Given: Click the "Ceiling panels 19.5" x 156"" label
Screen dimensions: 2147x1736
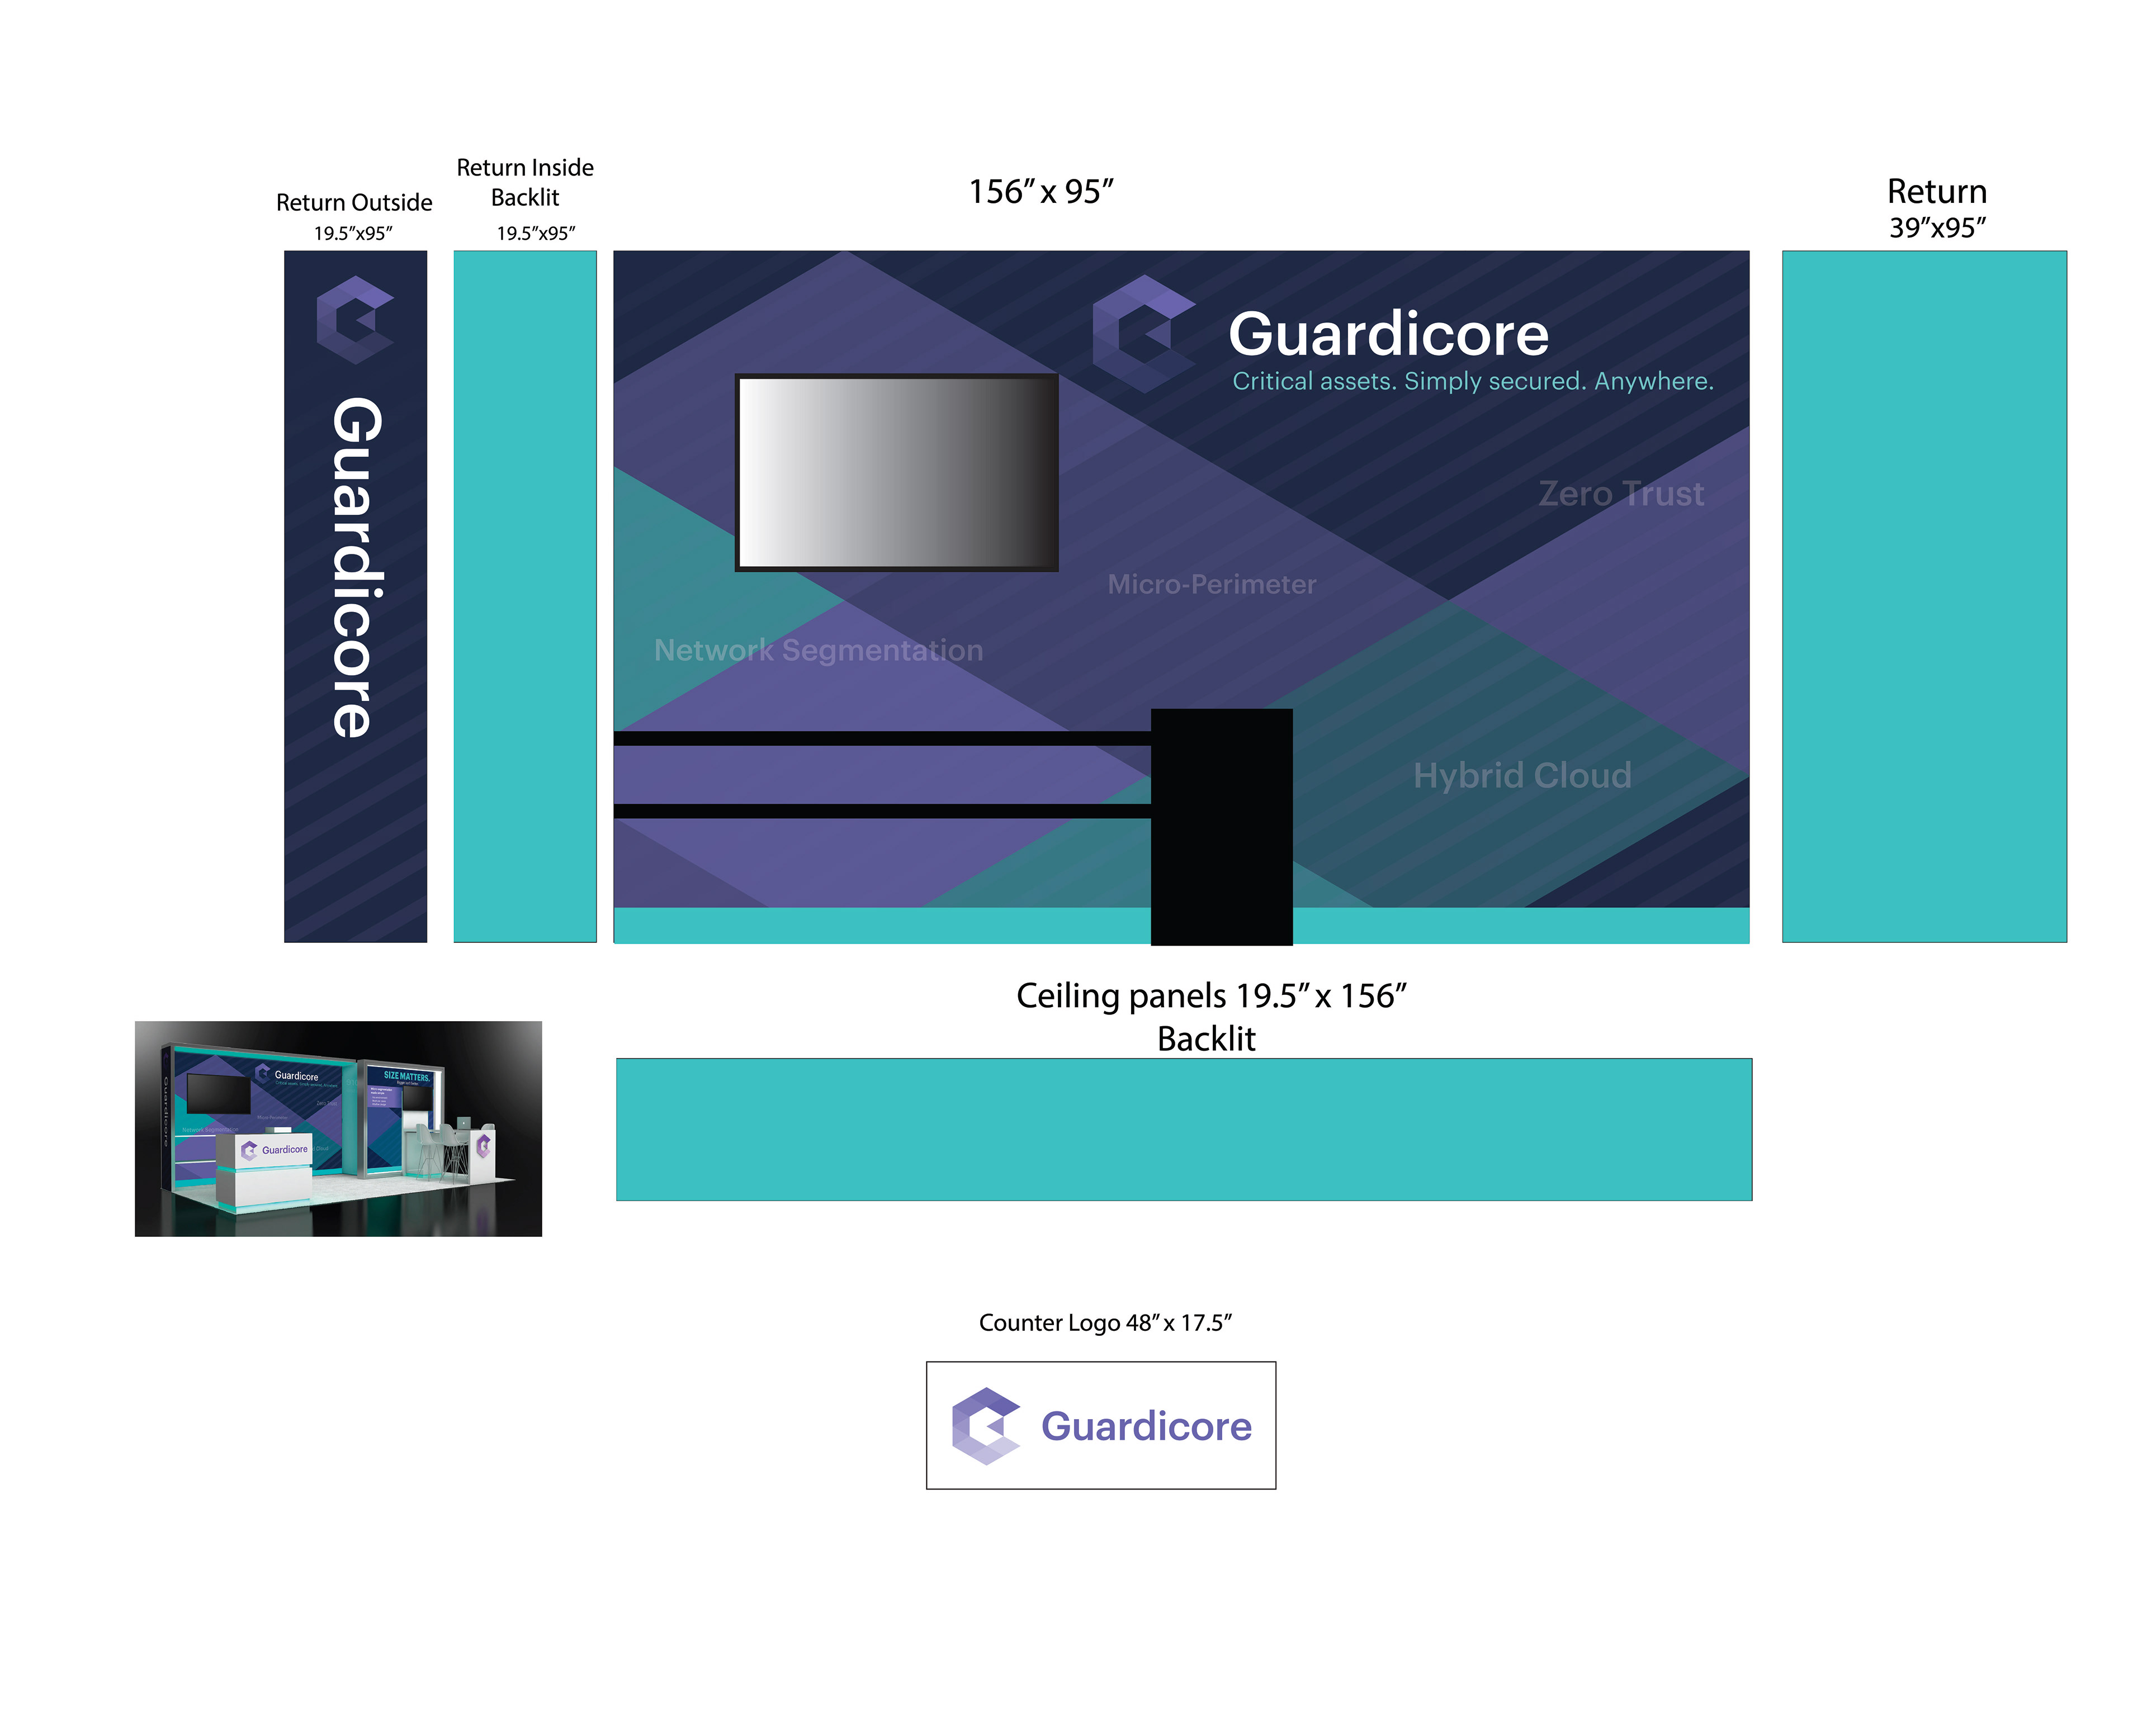Looking at the screenshot, I should pos(1212,996).
